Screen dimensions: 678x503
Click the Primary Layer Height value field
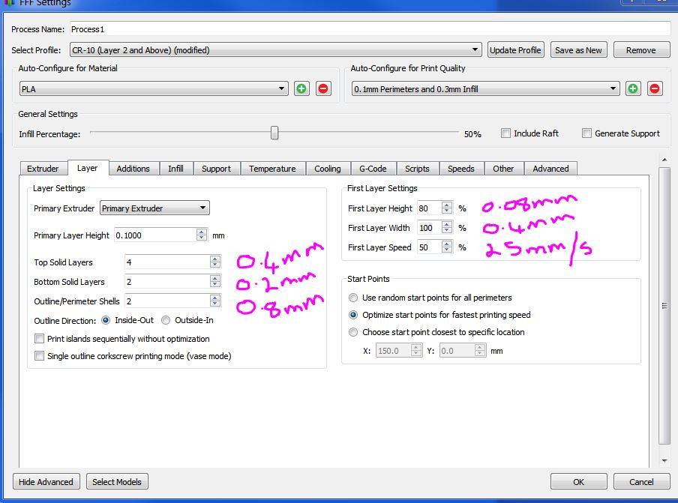pyautogui.click(x=155, y=235)
